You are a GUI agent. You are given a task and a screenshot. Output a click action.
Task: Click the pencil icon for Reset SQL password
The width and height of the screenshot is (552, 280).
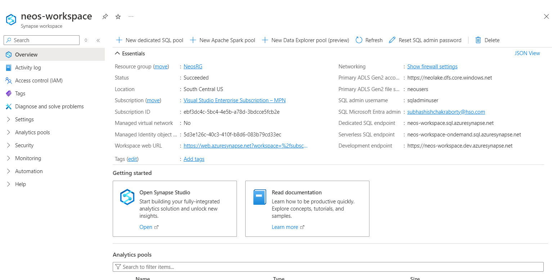point(392,40)
